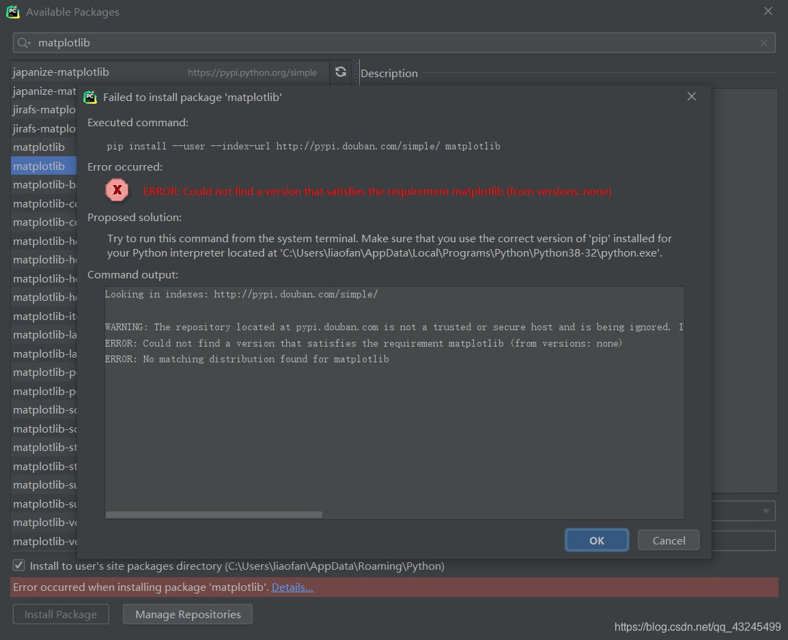Click Cancel in the error dialog
788x640 pixels.
coord(669,540)
